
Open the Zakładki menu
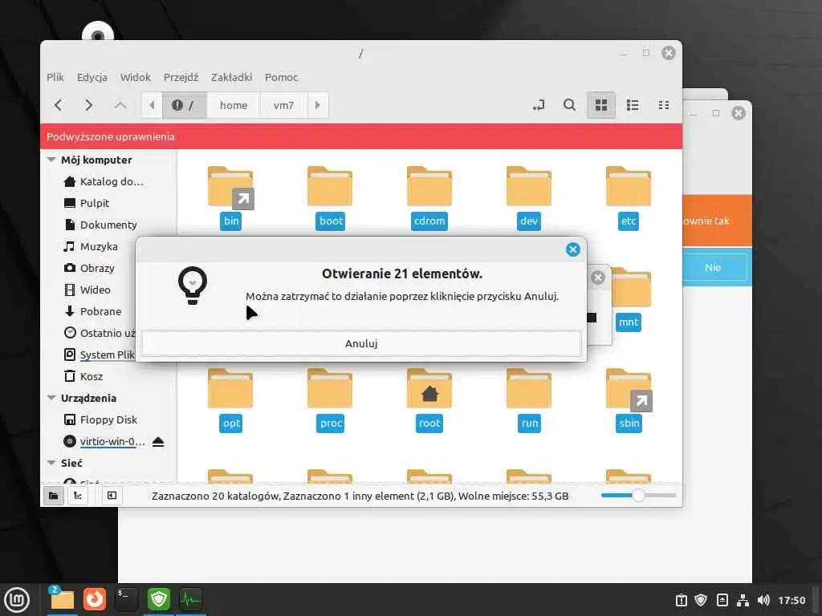tap(232, 78)
